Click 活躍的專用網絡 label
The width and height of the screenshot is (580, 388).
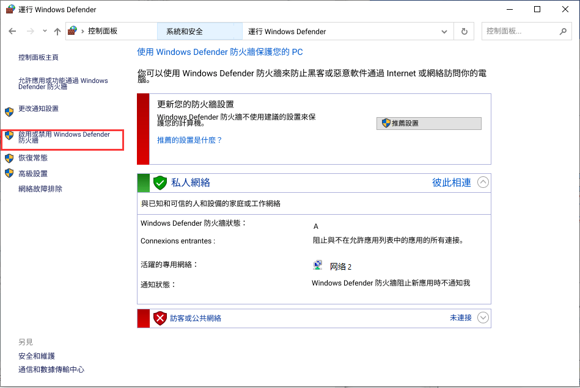point(169,264)
